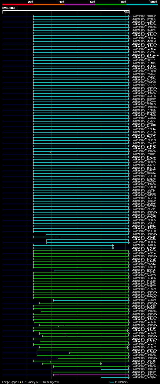Image resolution: width=160 pixels, height=384 pixels.
Task: Click hit label UniRef100_B4MV84
Action: 143,253
